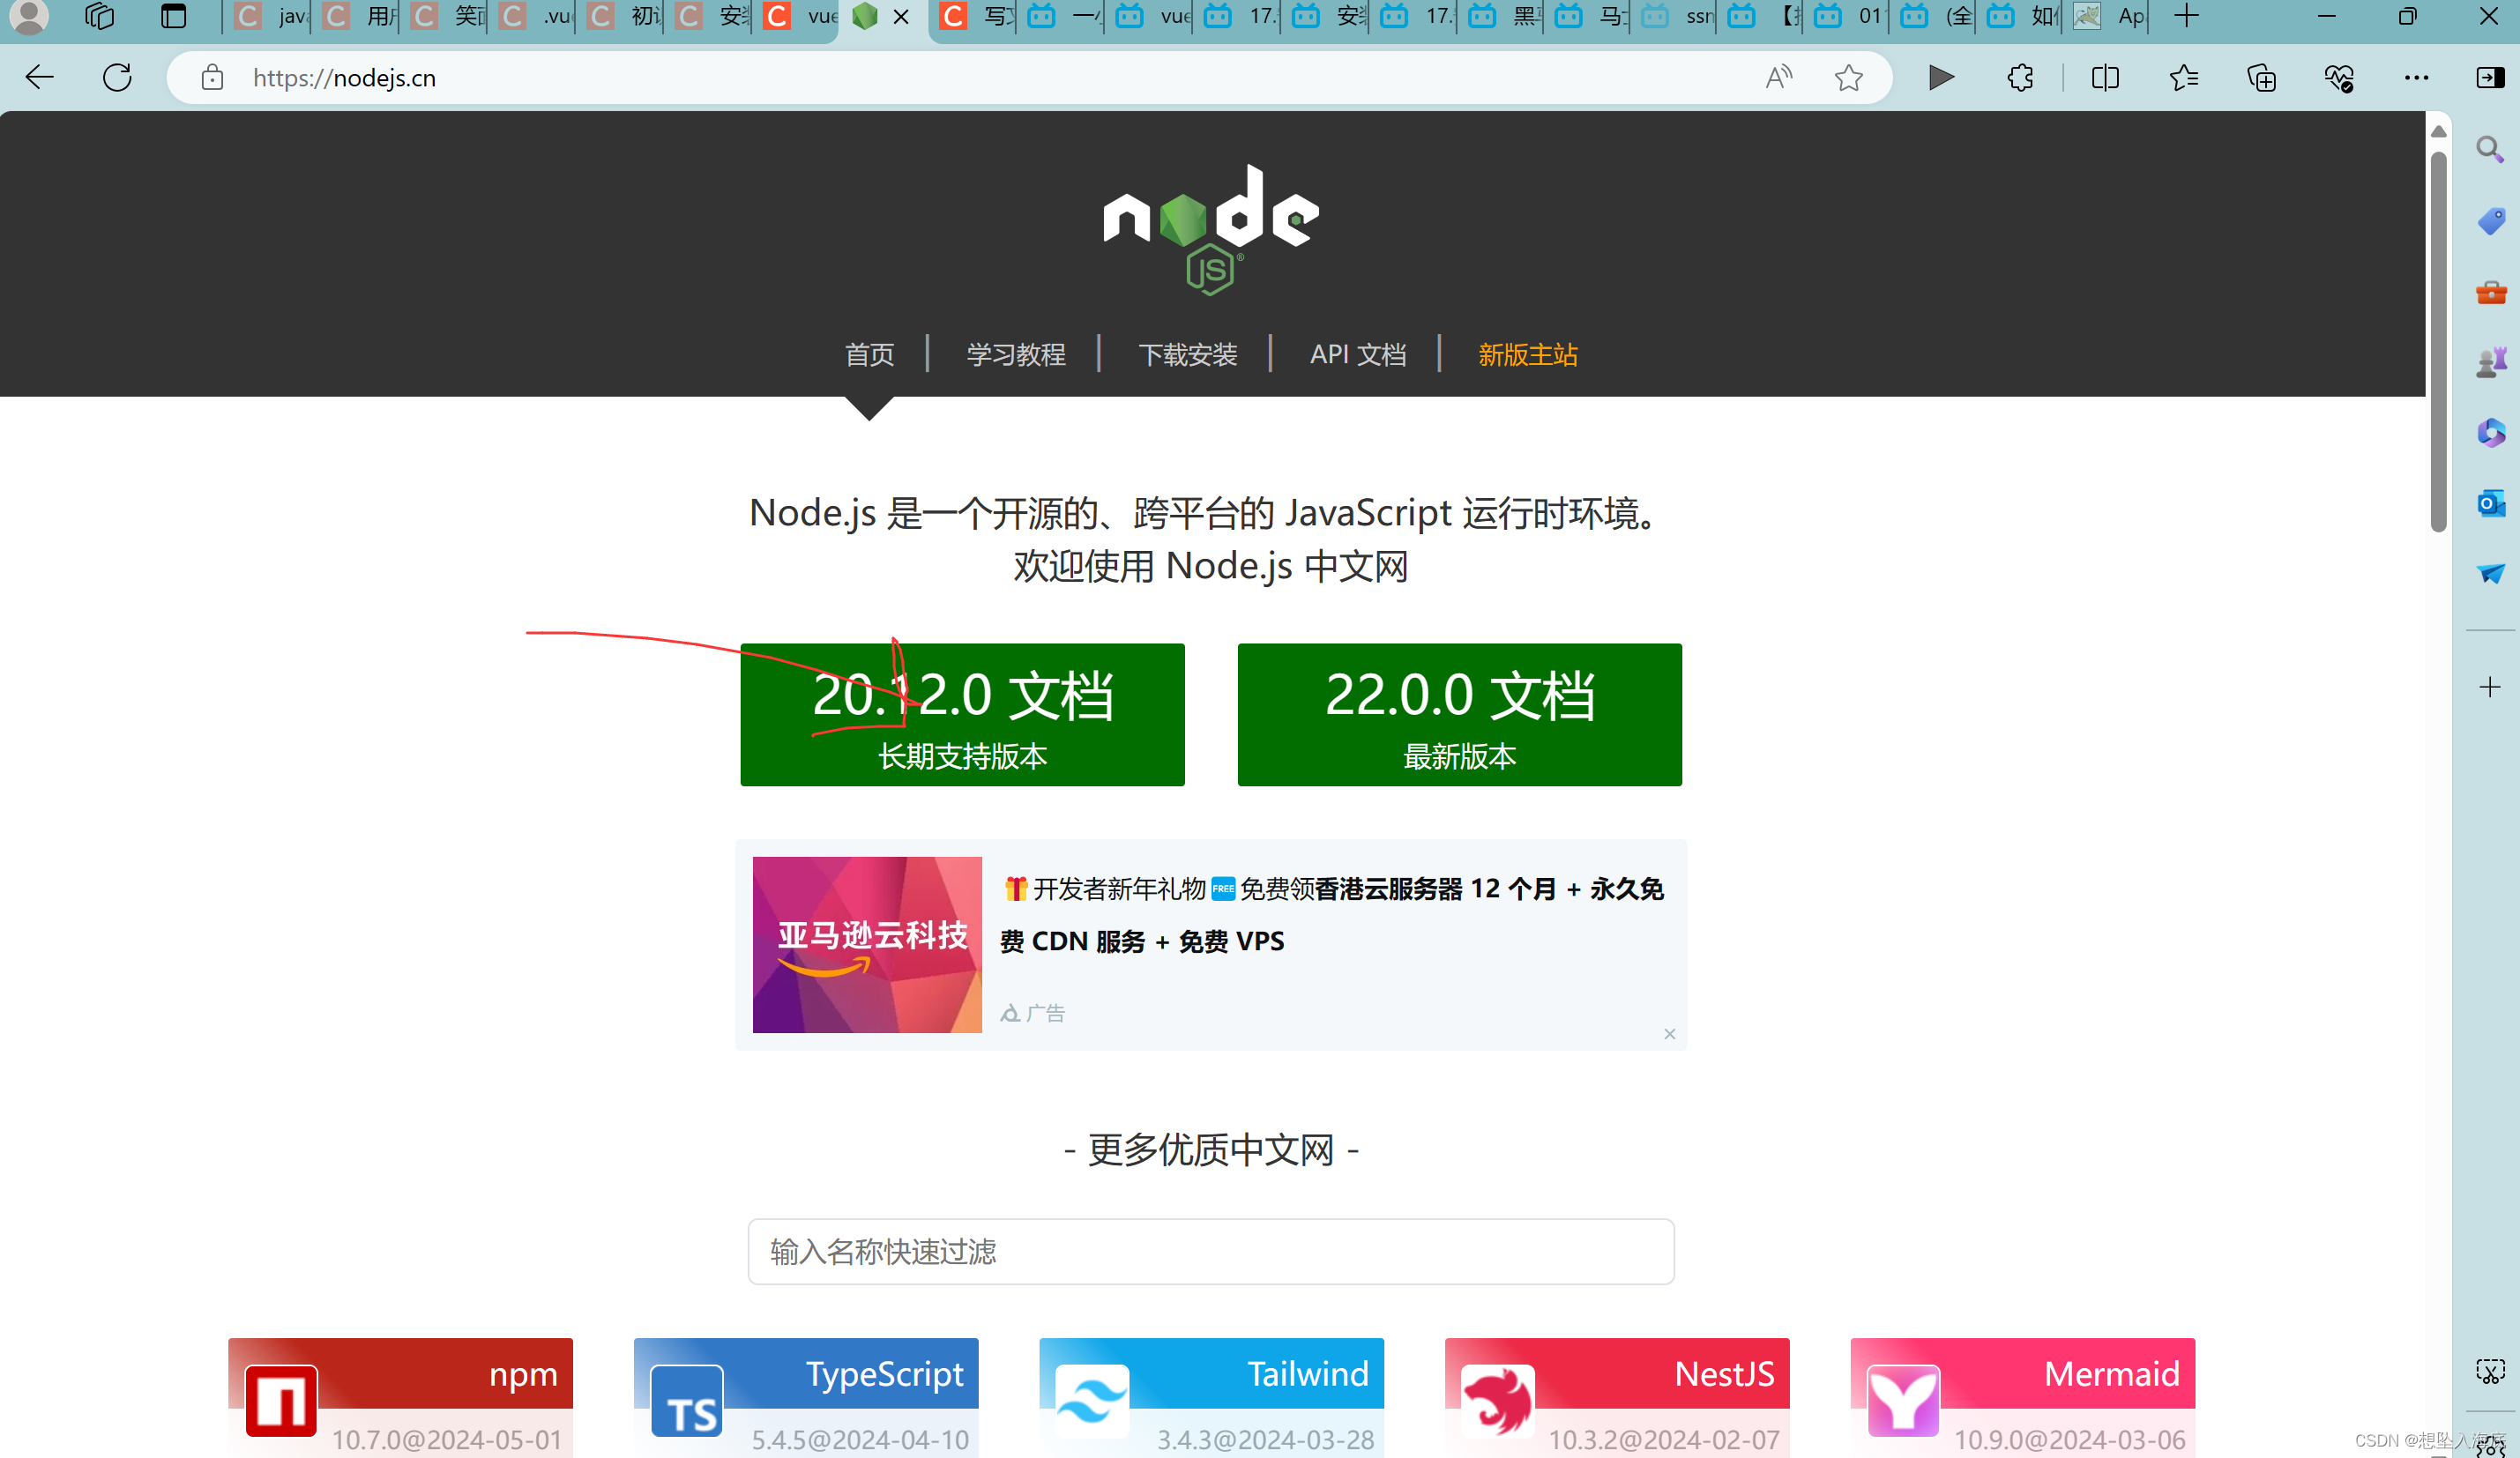This screenshot has height=1458, width=2520.
Task: Navigate back with the back arrow
Action: tap(39, 77)
